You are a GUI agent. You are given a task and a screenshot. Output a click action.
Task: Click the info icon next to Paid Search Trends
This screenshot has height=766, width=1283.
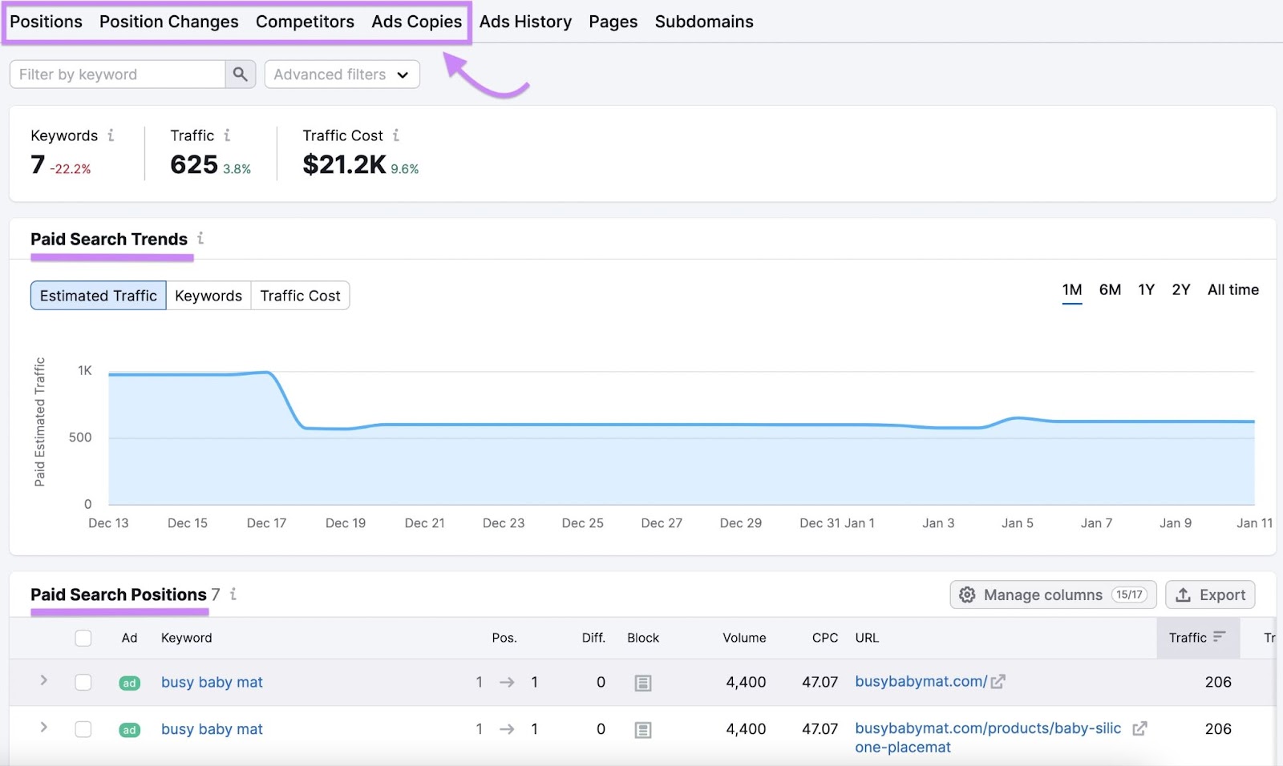tap(201, 238)
